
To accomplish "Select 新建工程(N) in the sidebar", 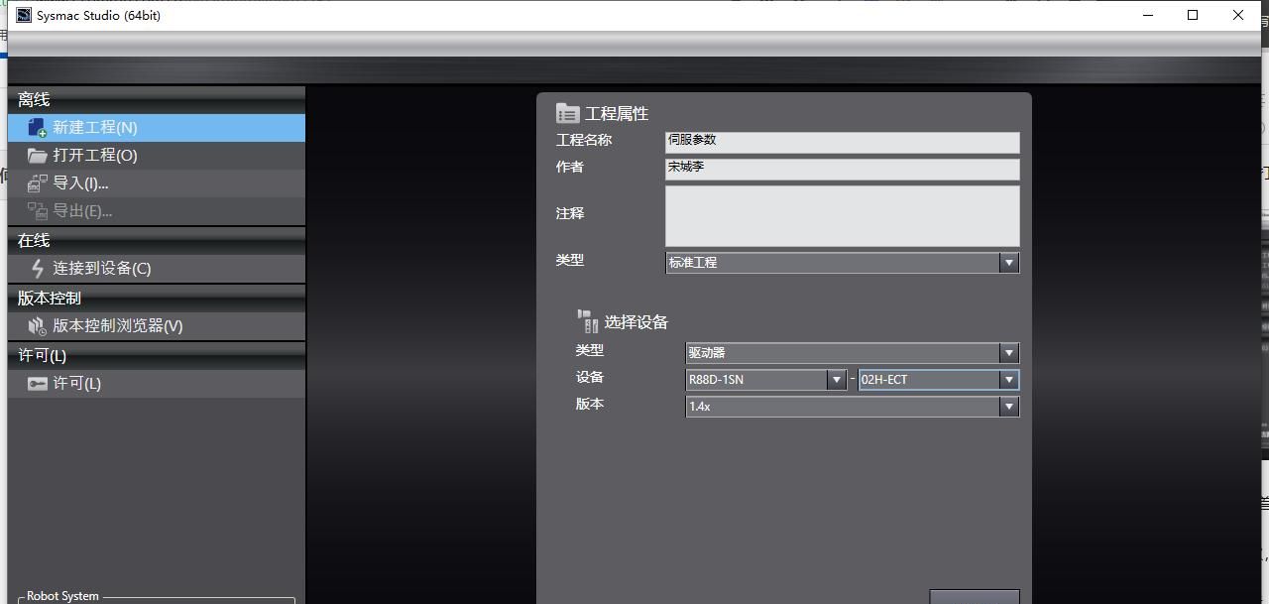I will coord(157,127).
